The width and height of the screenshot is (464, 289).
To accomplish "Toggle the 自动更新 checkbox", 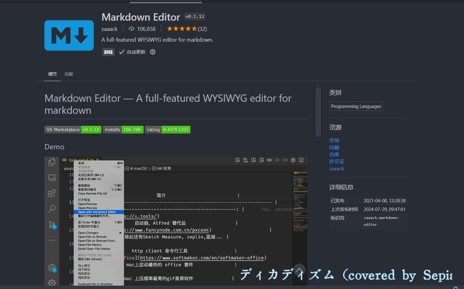I will click(x=121, y=52).
